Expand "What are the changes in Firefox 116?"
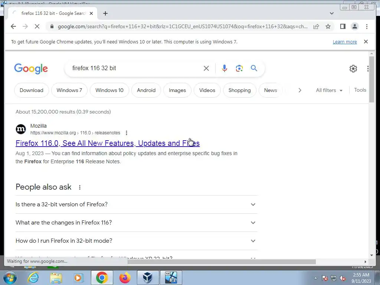Image resolution: width=380 pixels, height=285 pixels. pos(136,223)
